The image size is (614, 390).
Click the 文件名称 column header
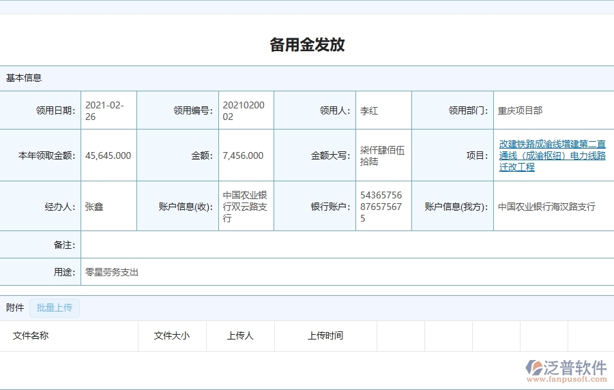[x=31, y=335]
